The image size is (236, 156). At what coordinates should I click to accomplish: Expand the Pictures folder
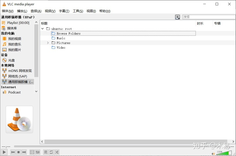pyautogui.click(x=48, y=43)
